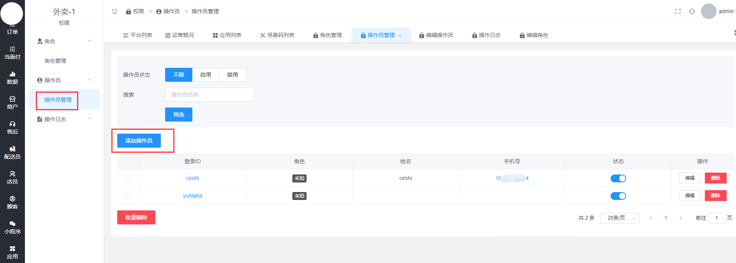Screen dimensions: 736x263
Task: Click the 添加操作员 button
Action: 139,141
